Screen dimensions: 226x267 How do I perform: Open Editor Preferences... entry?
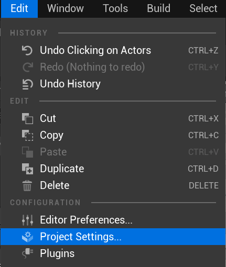tap(113, 220)
